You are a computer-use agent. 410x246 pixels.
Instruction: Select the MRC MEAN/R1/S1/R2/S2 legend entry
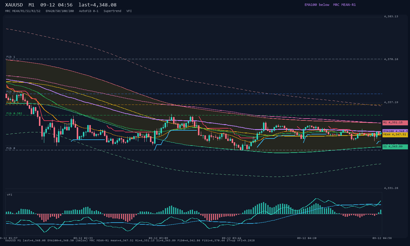click(23, 11)
